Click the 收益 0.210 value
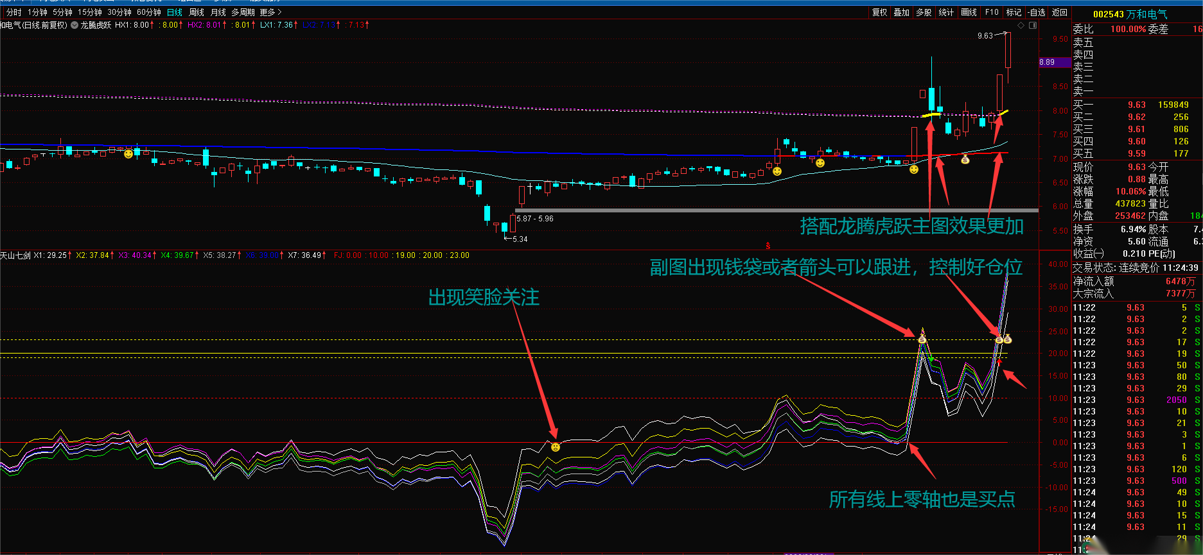The image size is (1203, 555). pyautogui.click(x=1135, y=253)
